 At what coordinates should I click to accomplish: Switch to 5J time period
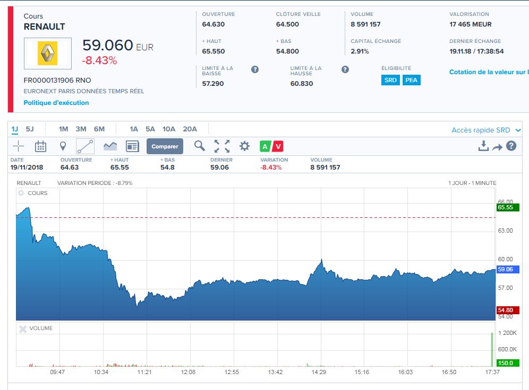point(30,129)
